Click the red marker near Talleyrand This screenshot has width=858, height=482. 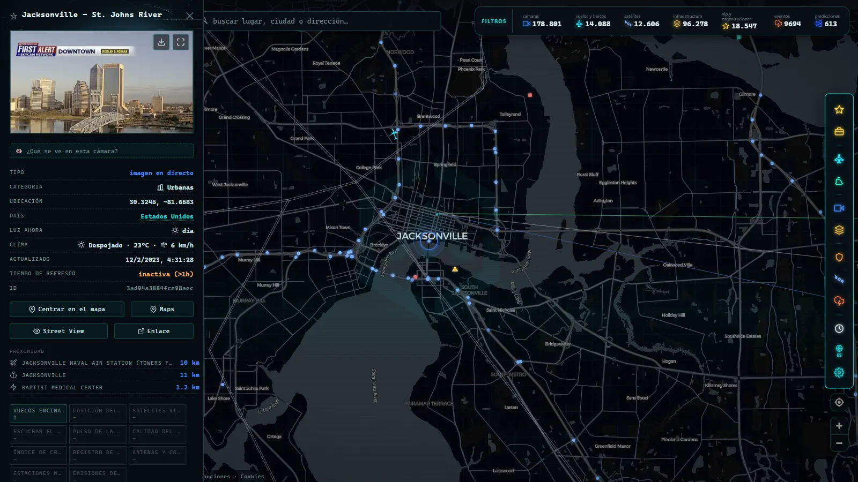coord(530,95)
